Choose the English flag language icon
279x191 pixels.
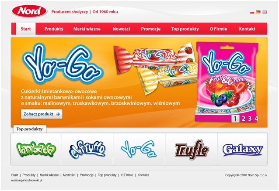click(x=265, y=12)
